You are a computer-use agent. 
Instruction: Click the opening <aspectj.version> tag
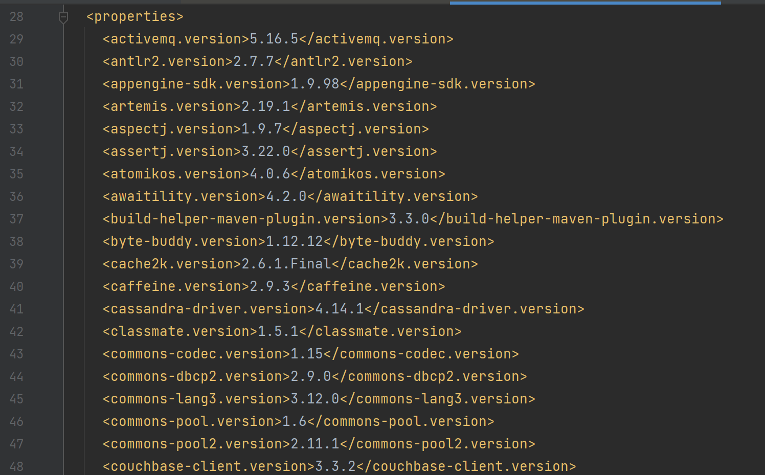point(172,129)
